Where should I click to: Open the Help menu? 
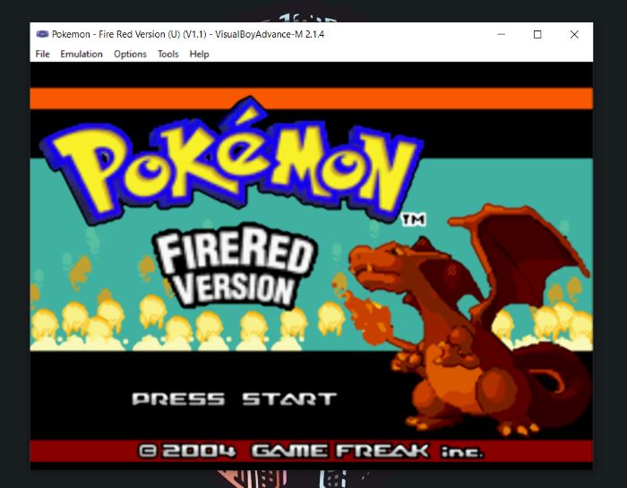(199, 54)
